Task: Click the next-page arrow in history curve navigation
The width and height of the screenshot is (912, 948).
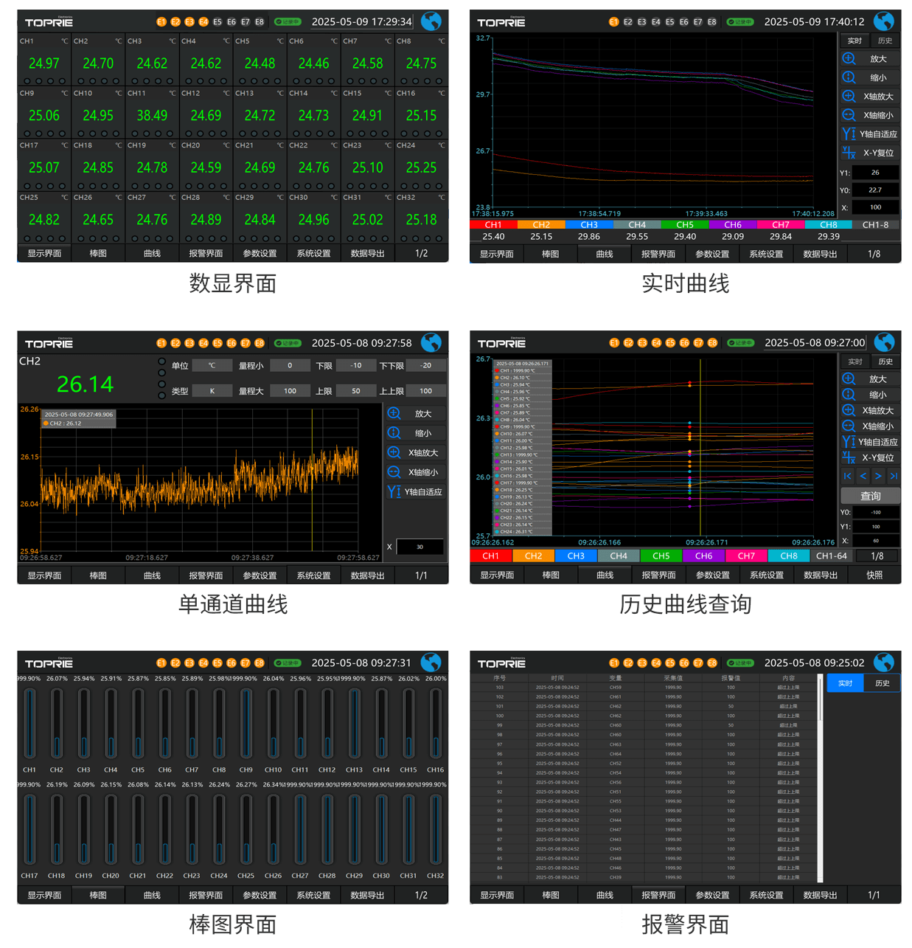Action: pos(877,476)
